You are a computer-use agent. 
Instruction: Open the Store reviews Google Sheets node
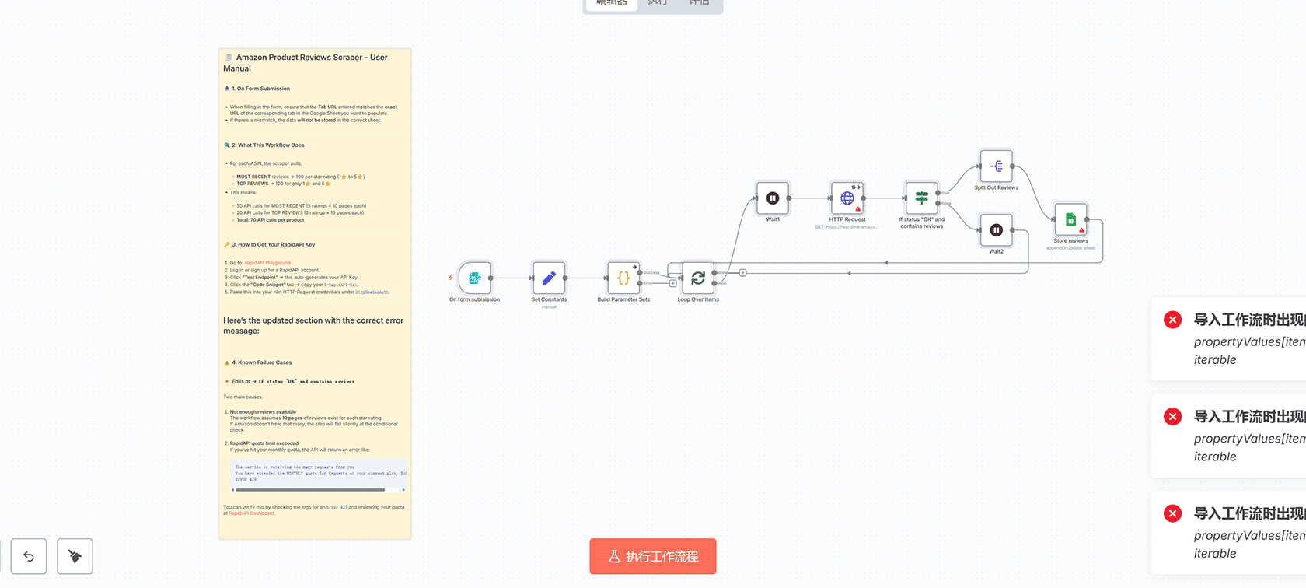pyautogui.click(x=1070, y=220)
